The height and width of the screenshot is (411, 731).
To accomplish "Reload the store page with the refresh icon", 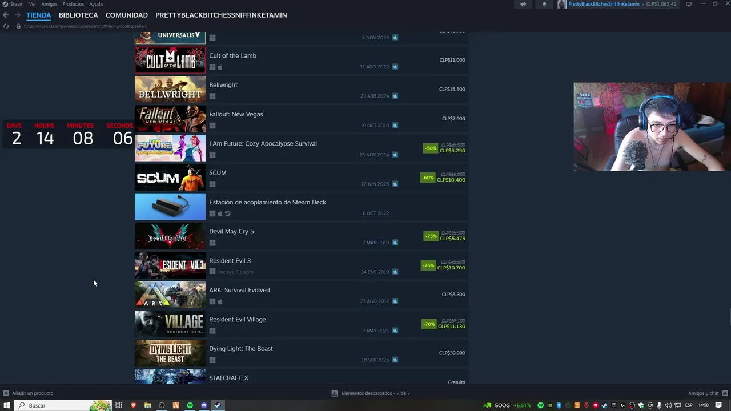I will (6, 26).
